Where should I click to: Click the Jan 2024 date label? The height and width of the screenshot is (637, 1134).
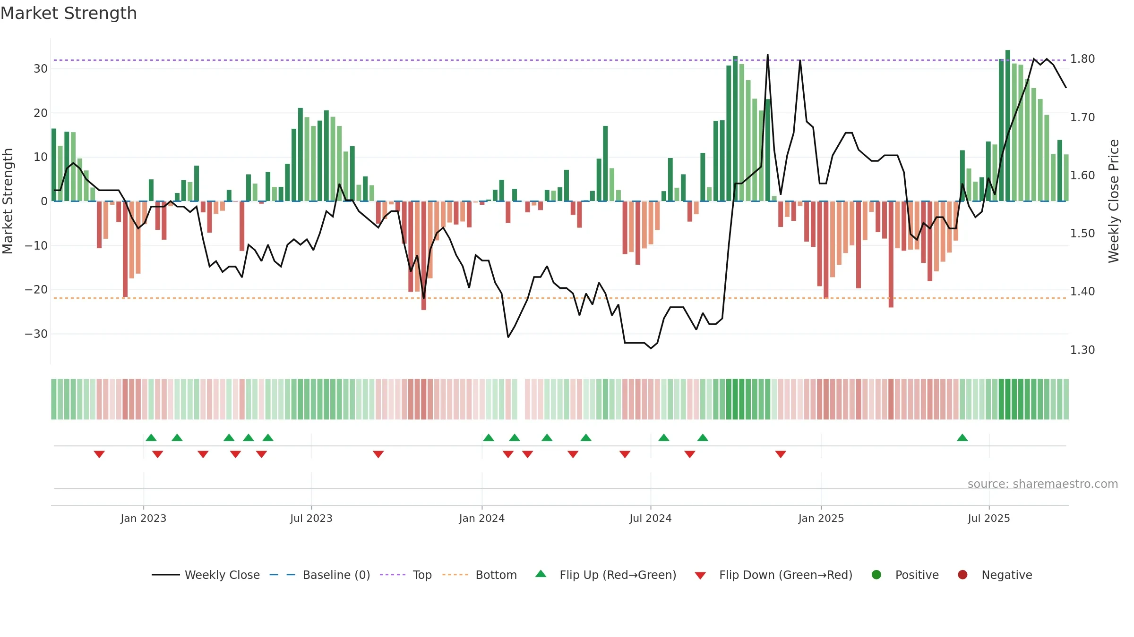click(482, 518)
